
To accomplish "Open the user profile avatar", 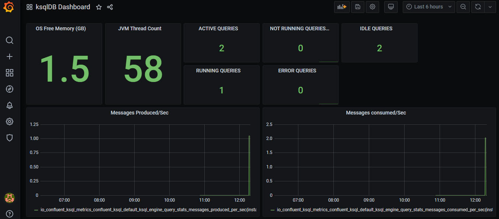I will [10, 198].
